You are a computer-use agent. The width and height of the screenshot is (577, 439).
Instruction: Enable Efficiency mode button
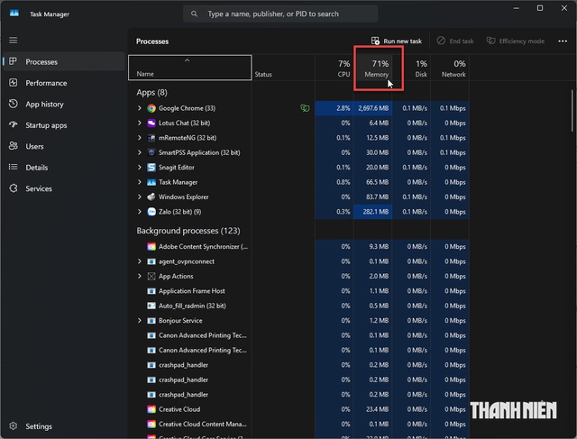pos(515,41)
